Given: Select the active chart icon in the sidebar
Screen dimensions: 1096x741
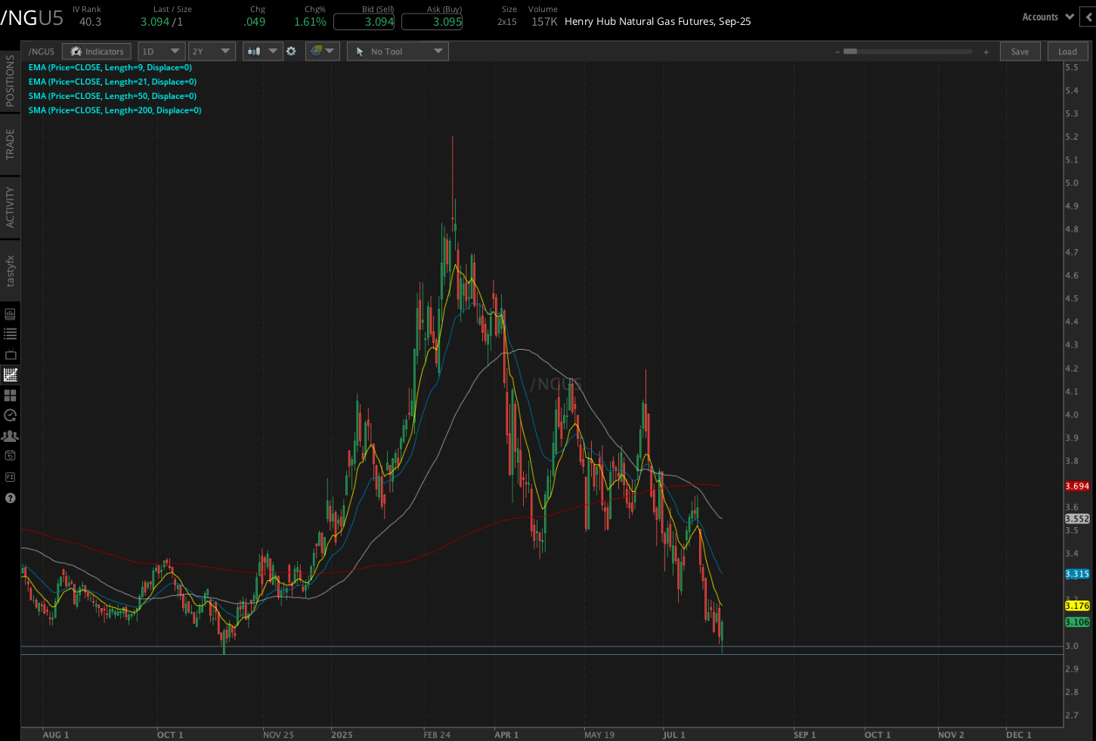Looking at the screenshot, I should pyautogui.click(x=11, y=374).
